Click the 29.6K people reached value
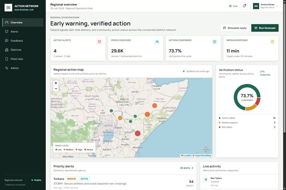The image size is (286, 190). click(x=117, y=51)
